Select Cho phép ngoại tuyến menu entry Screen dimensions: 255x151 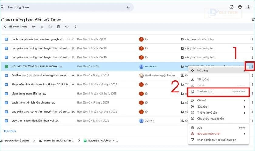[x=218, y=119]
